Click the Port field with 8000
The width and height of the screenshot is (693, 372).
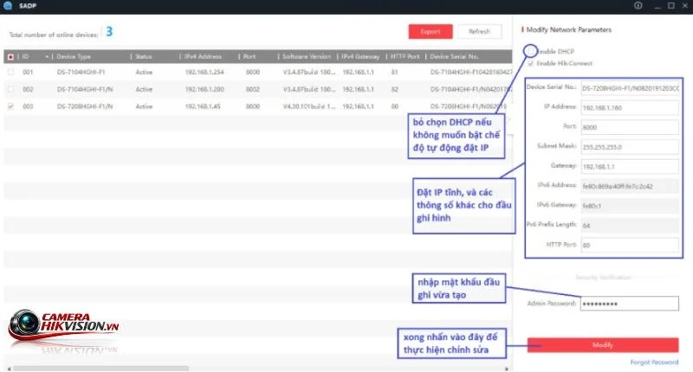coord(630,127)
